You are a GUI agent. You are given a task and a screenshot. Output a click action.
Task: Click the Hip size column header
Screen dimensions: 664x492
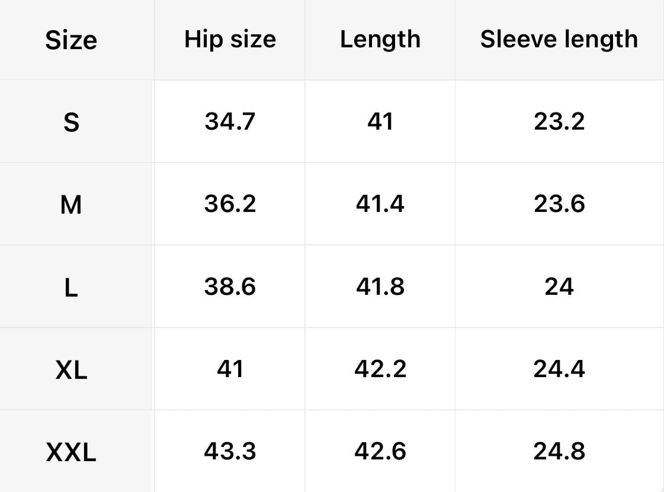[230, 39]
